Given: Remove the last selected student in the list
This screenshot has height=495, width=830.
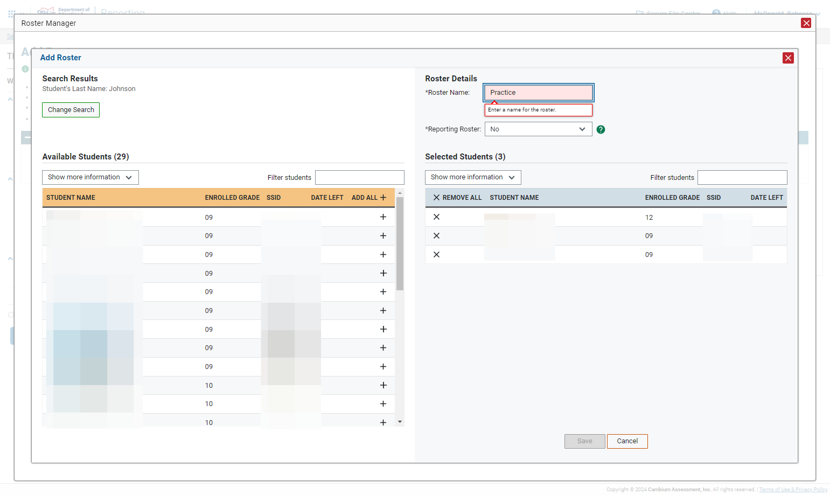Looking at the screenshot, I should [x=436, y=254].
